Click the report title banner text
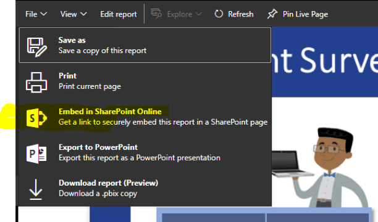This screenshot has height=222, width=378. (x=324, y=60)
